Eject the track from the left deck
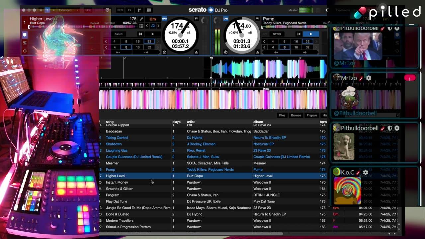The image size is (425, 239). point(196,52)
